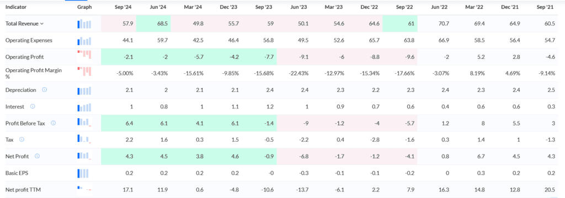565x198 pixels.
Task: Click the Operating Expenses row label
Action: pyautogui.click(x=29, y=40)
